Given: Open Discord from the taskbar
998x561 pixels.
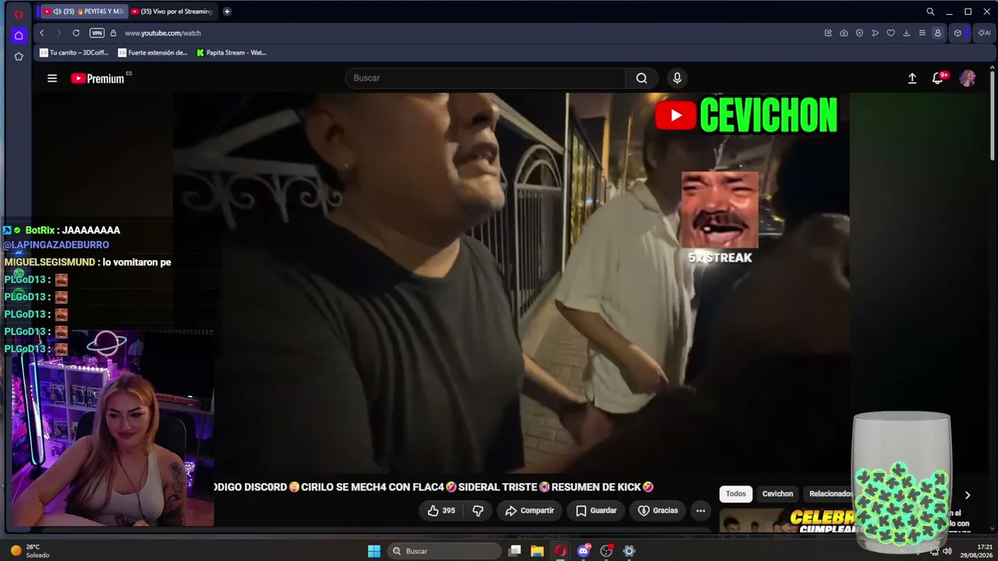Looking at the screenshot, I should [x=583, y=551].
